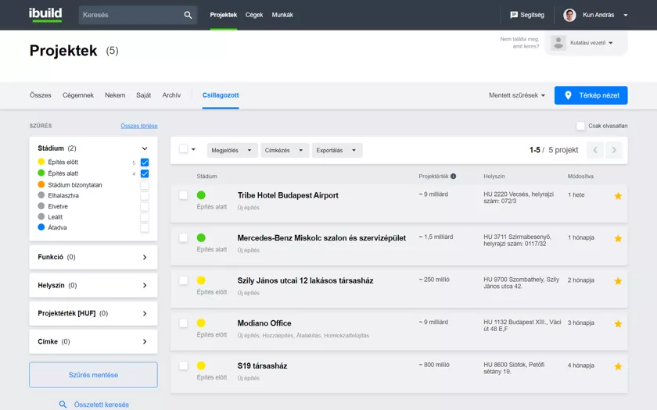
Task: Select the Modiano Office row checkbox
Action: [x=183, y=323]
